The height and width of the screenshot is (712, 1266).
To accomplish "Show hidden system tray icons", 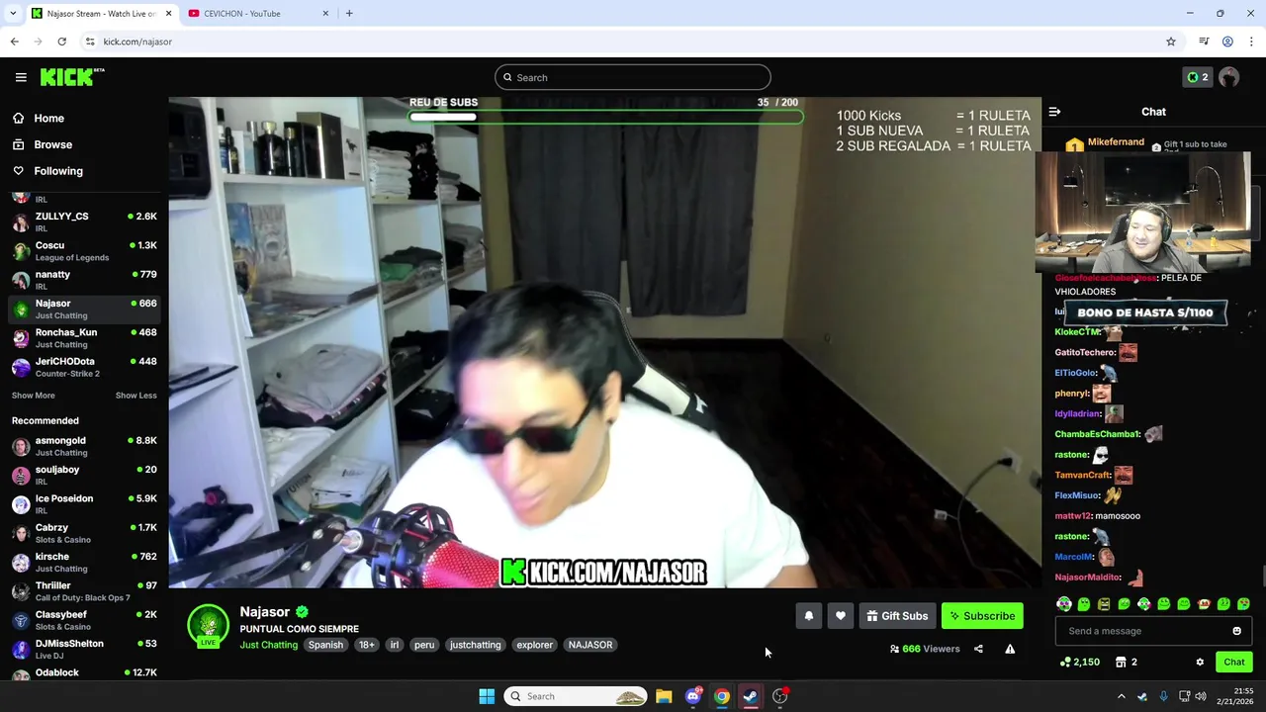I will [x=1122, y=696].
